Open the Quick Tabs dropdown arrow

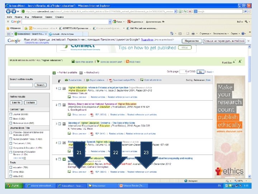click(12, 34)
